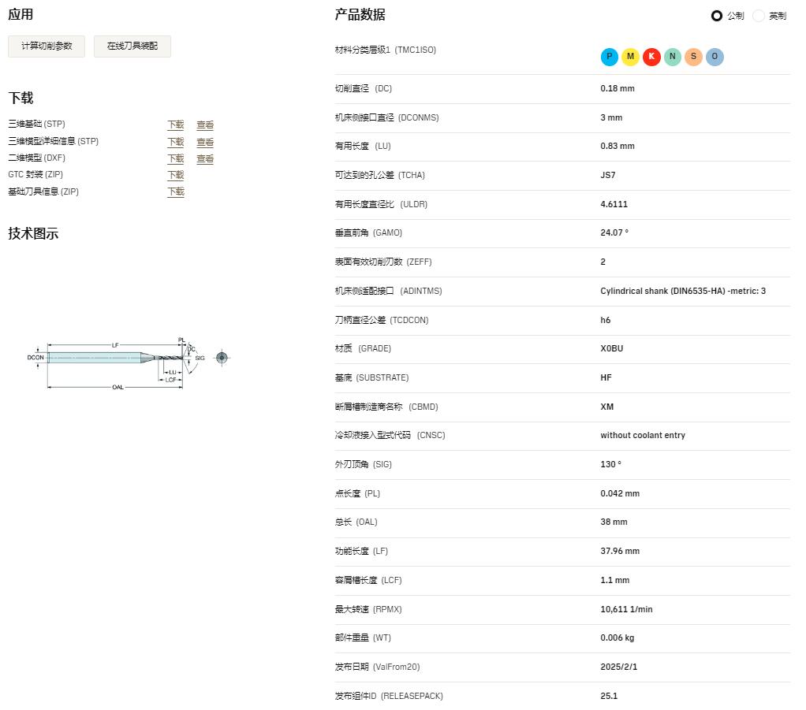Download the 三维基础 (STP) file
The width and height of the screenshot is (806, 710).
coord(175,125)
